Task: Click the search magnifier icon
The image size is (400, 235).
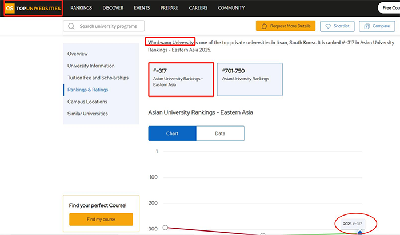Action: click(71, 26)
